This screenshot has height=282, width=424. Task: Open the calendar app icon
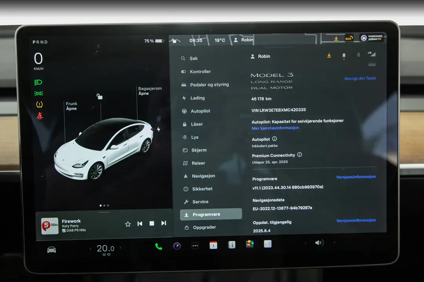pyautogui.click(x=213, y=244)
